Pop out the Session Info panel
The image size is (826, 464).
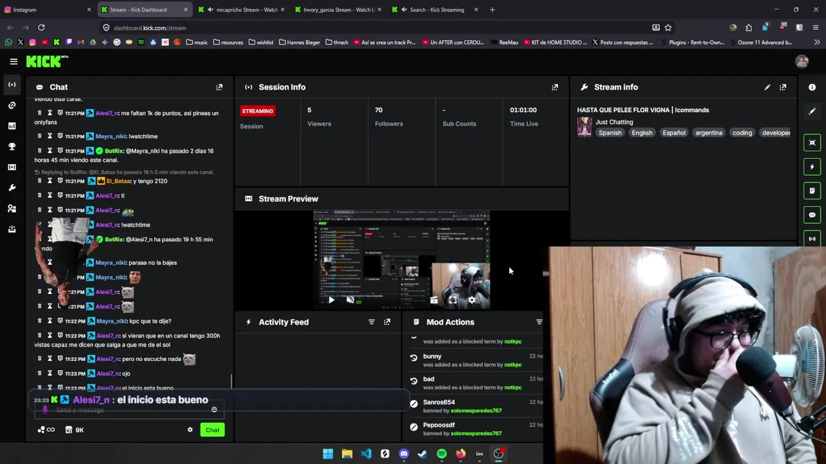(x=555, y=87)
